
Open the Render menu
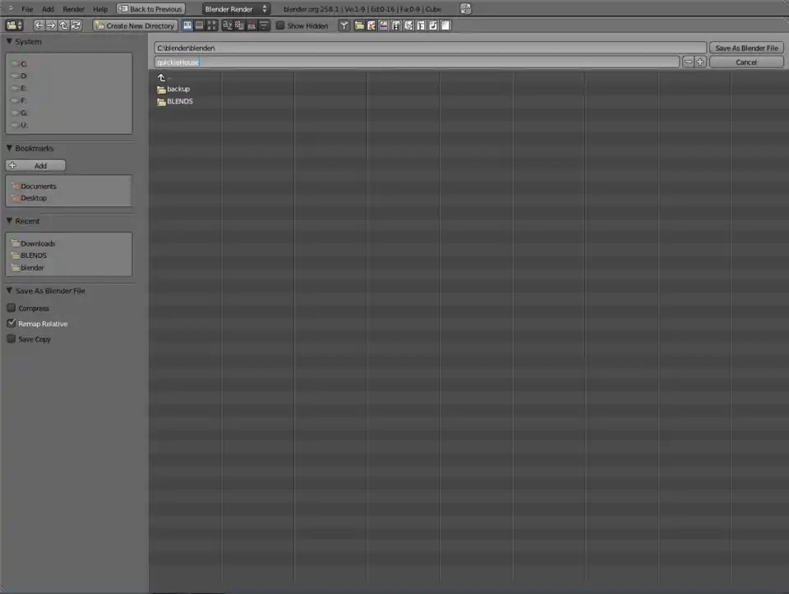pyautogui.click(x=74, y=9)
